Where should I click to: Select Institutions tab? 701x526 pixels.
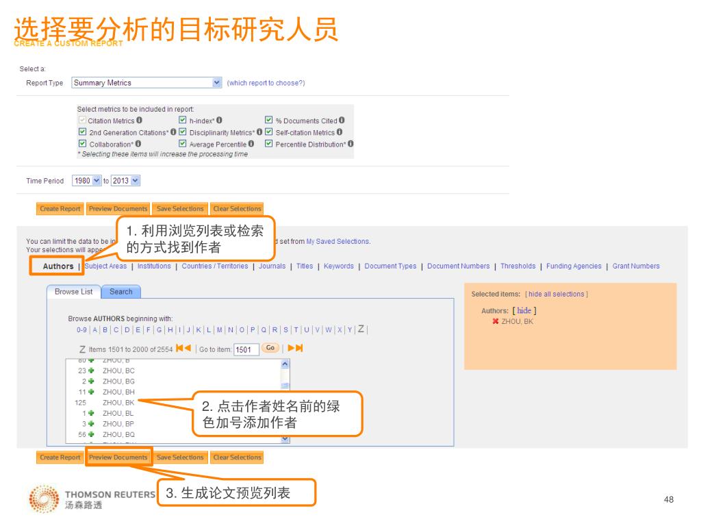coord(154,266)
